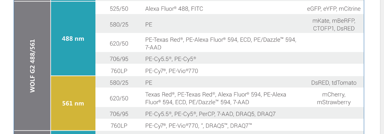Image resolution: width=384 pixels, height=134 pixels.
Task: Click the 706/95 filter in the 488 nm section
Action: click(x=119, y=59)
